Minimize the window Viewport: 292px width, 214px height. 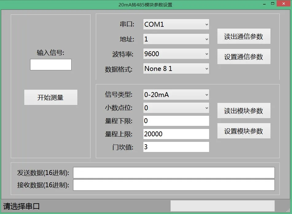pyautogui.click(x=264, y=4)
